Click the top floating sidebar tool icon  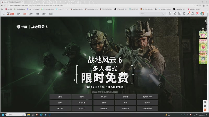tap(205, 102)
